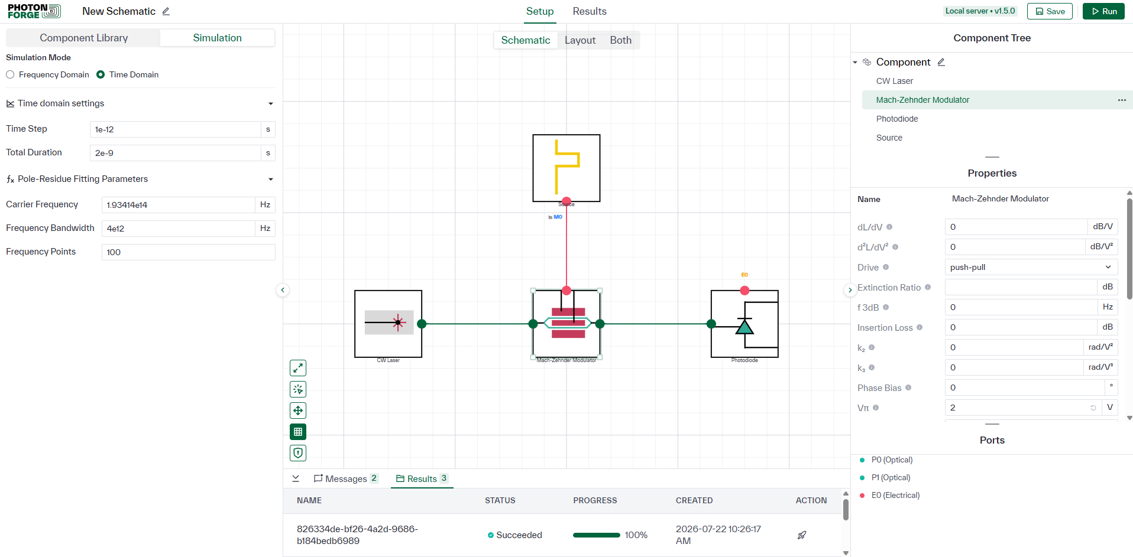The image size is (1133, 557).
Task: Click the 100% progress bar
Action: (x=596, y=535)
